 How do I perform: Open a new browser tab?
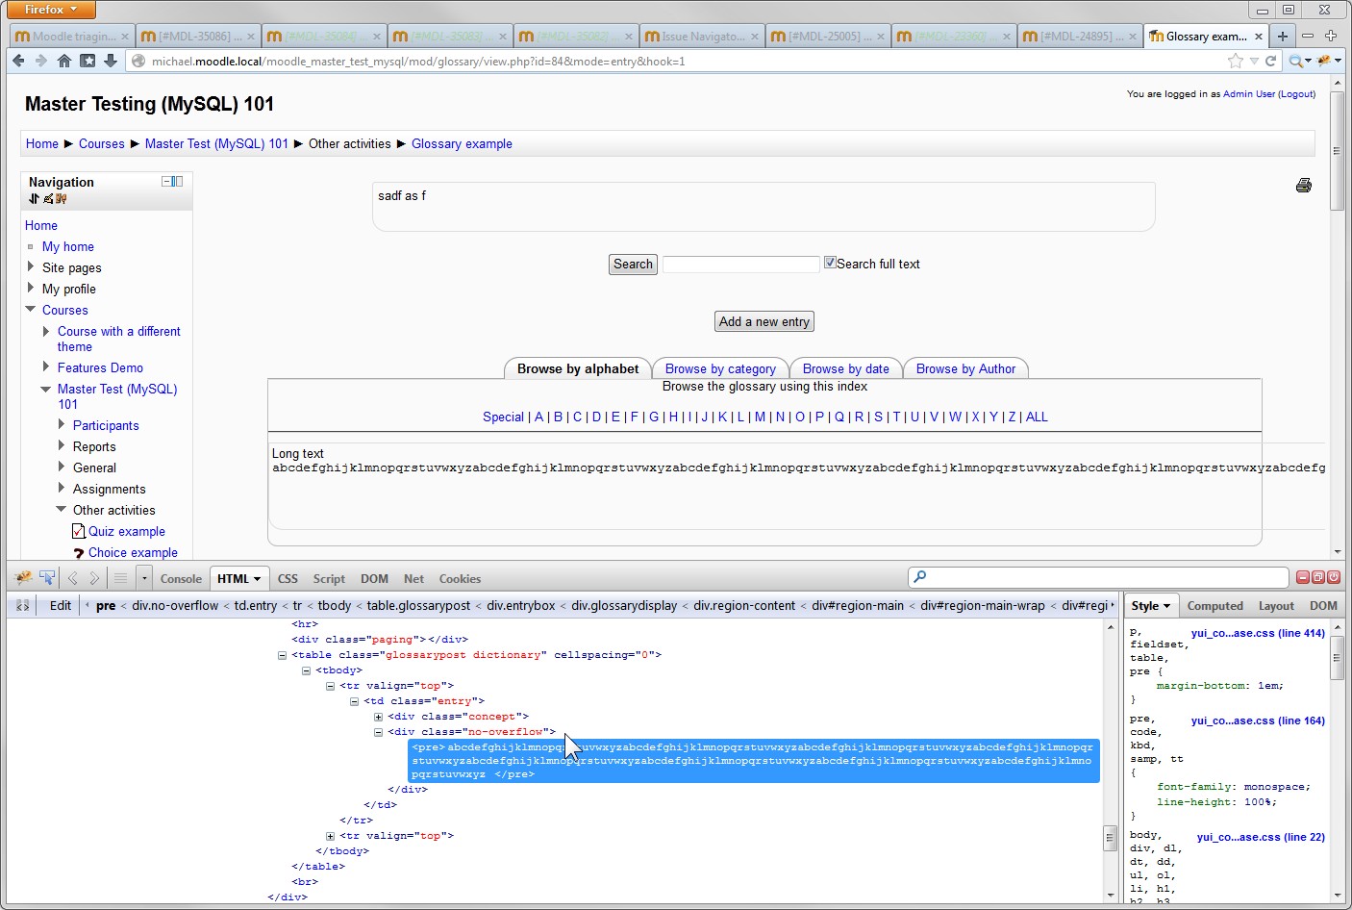click(x=1282, y=36)
